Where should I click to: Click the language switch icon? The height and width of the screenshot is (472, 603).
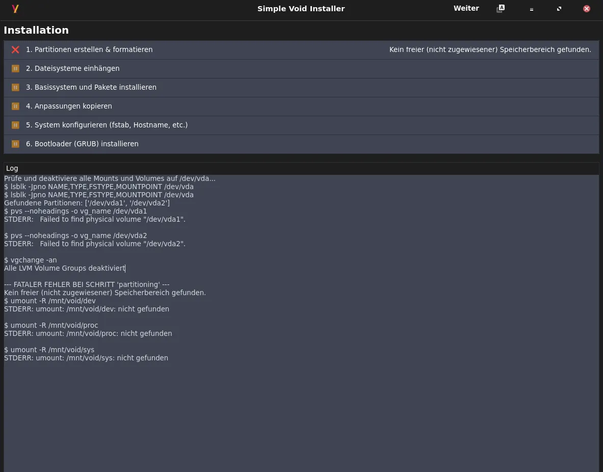pyautogui.click(x=501, y=9)
